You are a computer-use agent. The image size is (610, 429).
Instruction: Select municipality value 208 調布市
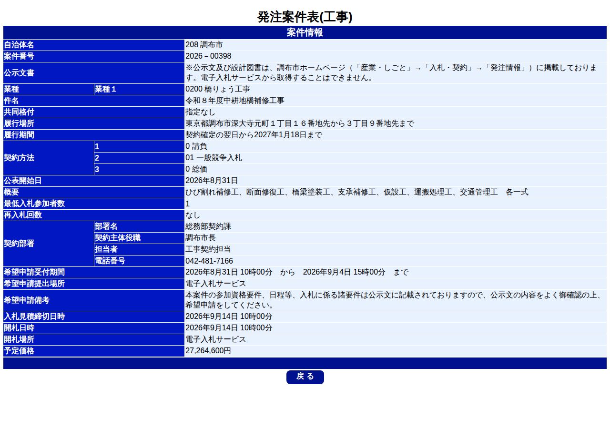pyautogui.click(x=204, y=45)
